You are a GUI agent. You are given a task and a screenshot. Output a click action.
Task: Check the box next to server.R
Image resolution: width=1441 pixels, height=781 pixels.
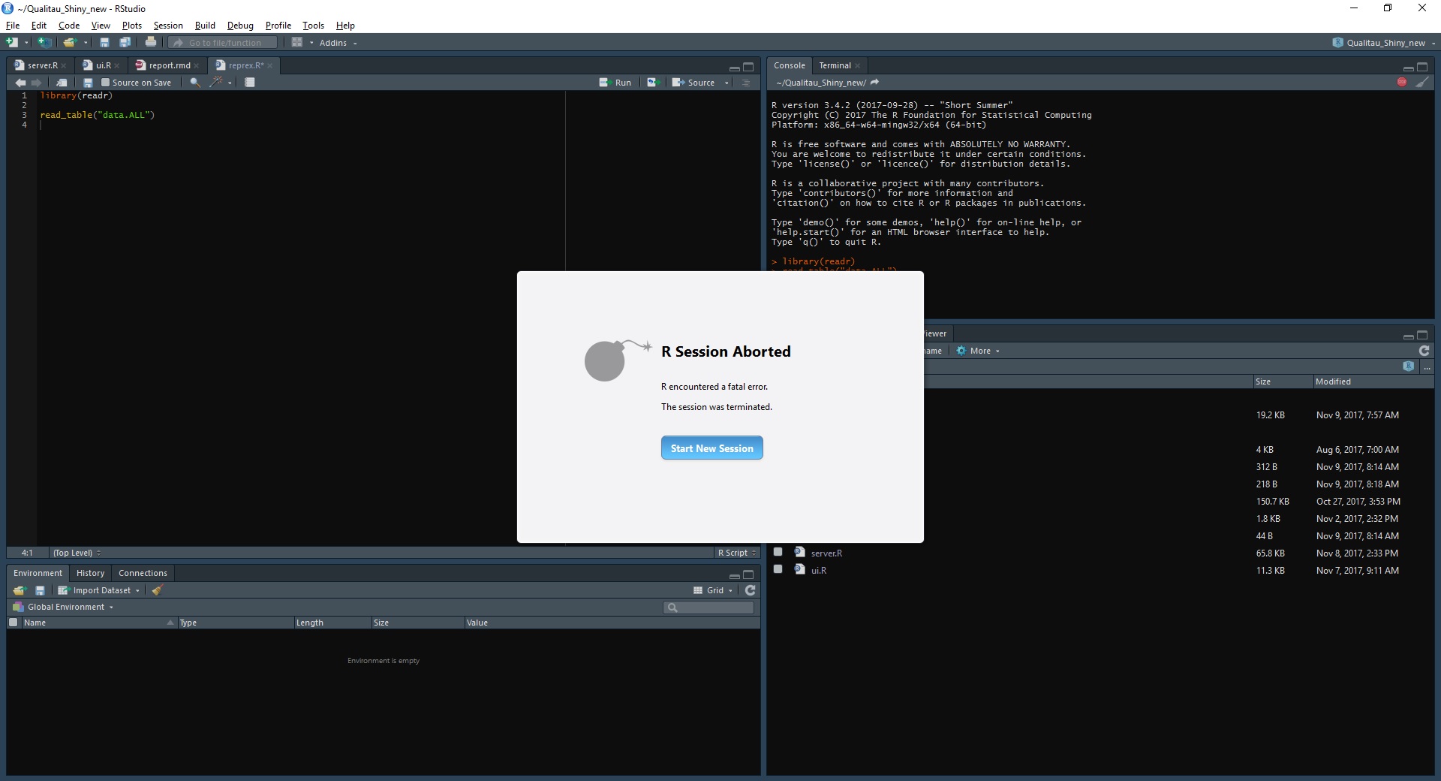(x=778, y=553)
